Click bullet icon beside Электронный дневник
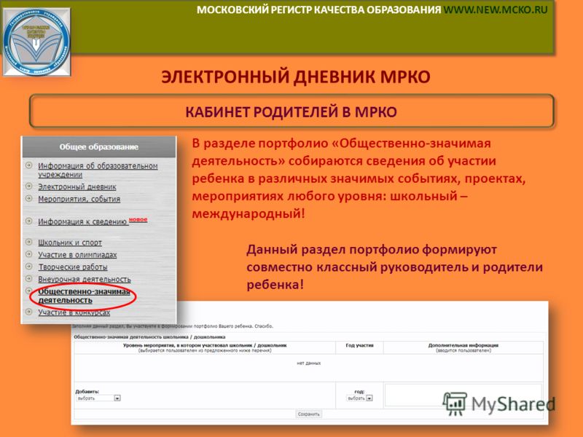The height and width of the screenshot is (437, 583). pos(28,186)
